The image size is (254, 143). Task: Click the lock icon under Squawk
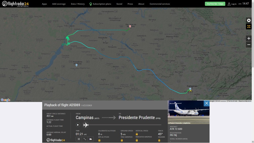159,140
